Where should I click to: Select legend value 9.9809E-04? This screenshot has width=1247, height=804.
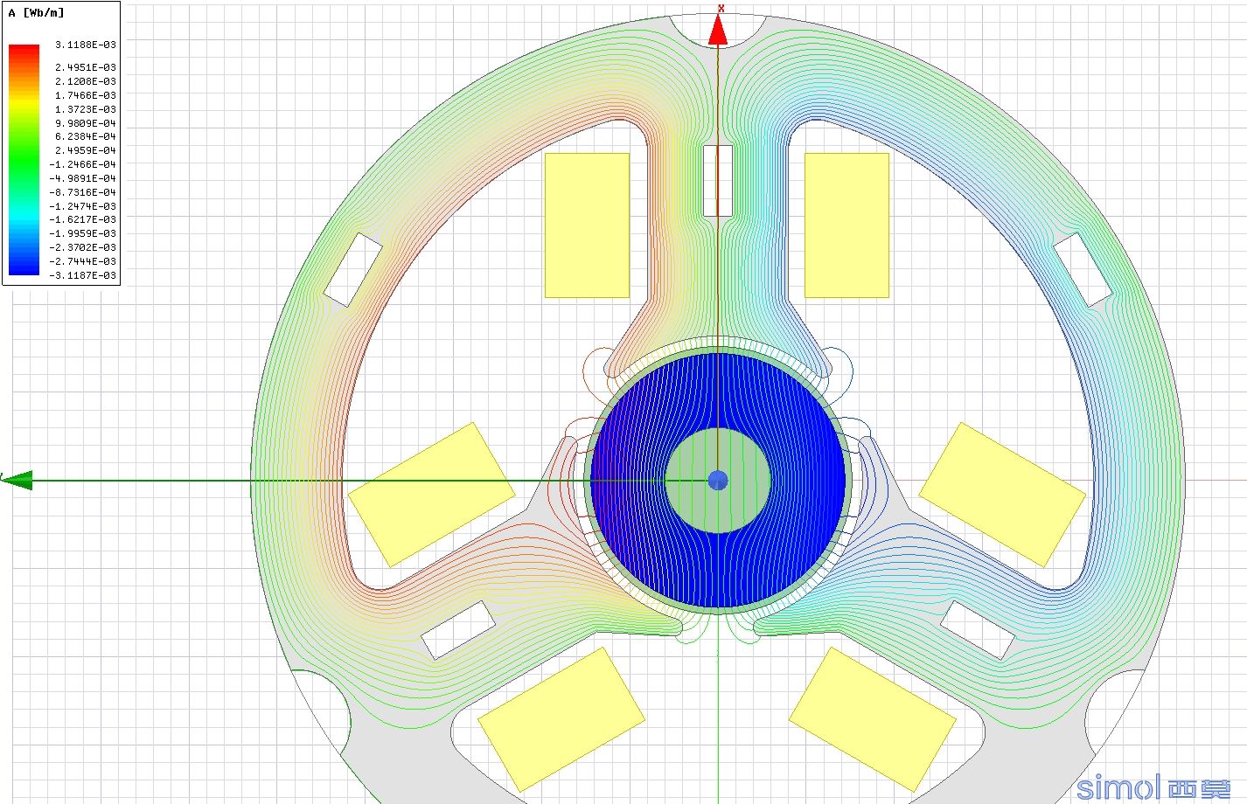[85, 123]
